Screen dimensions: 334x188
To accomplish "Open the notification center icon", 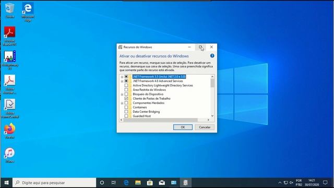I will point(325,183).
